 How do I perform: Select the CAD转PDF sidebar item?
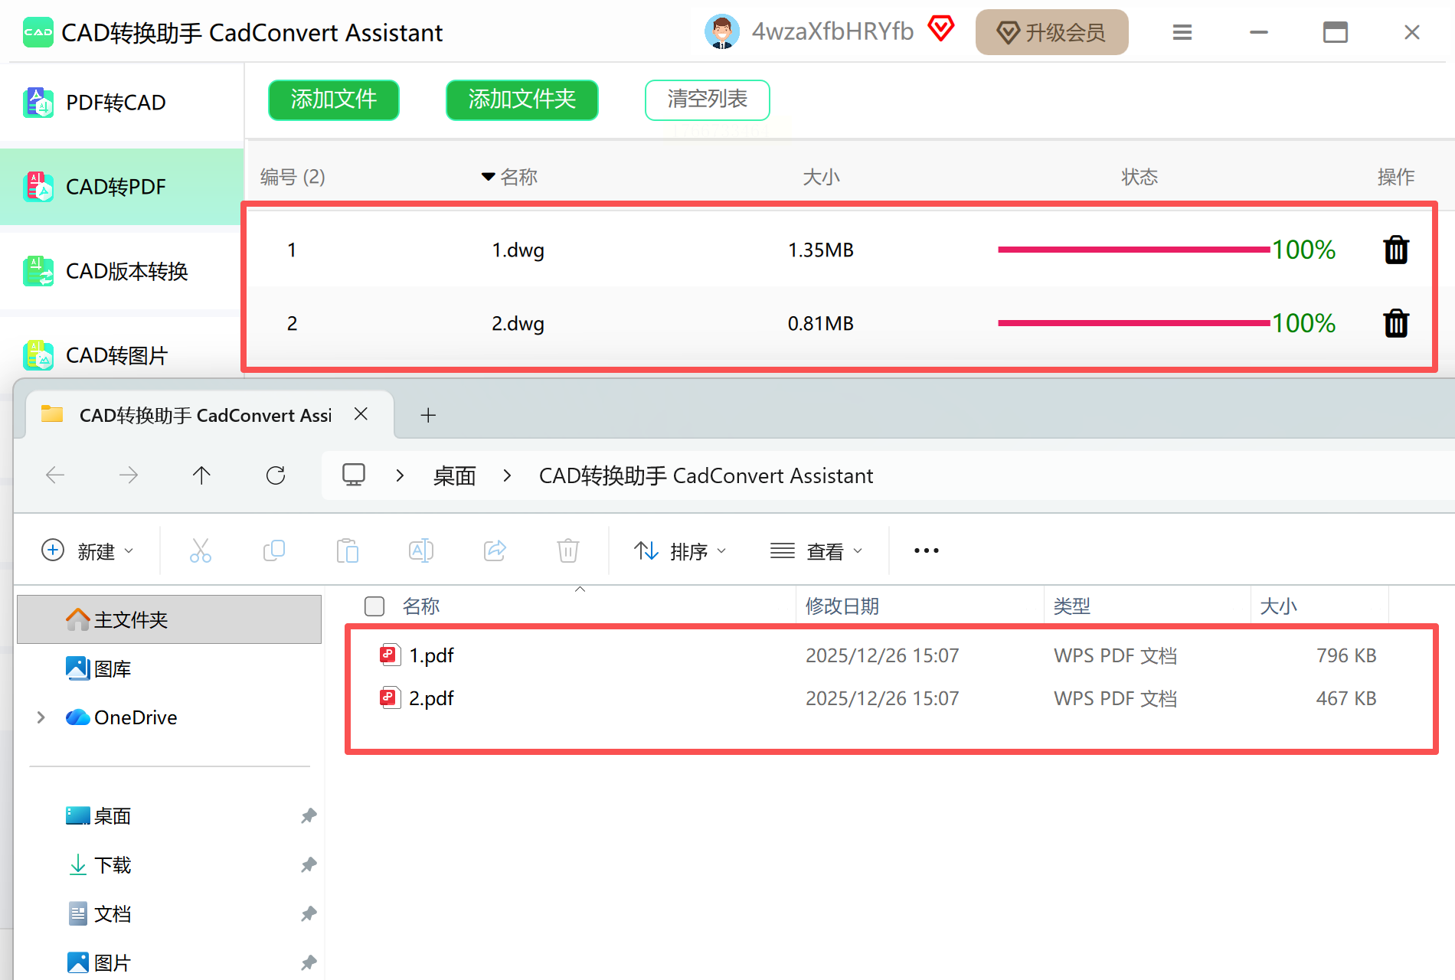122,187
